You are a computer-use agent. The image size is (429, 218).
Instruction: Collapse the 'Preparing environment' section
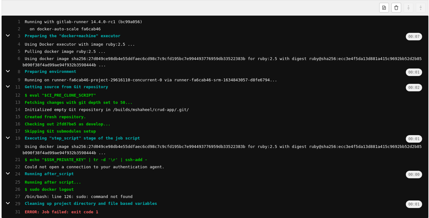pyautogui.click(x=8, y=71)
